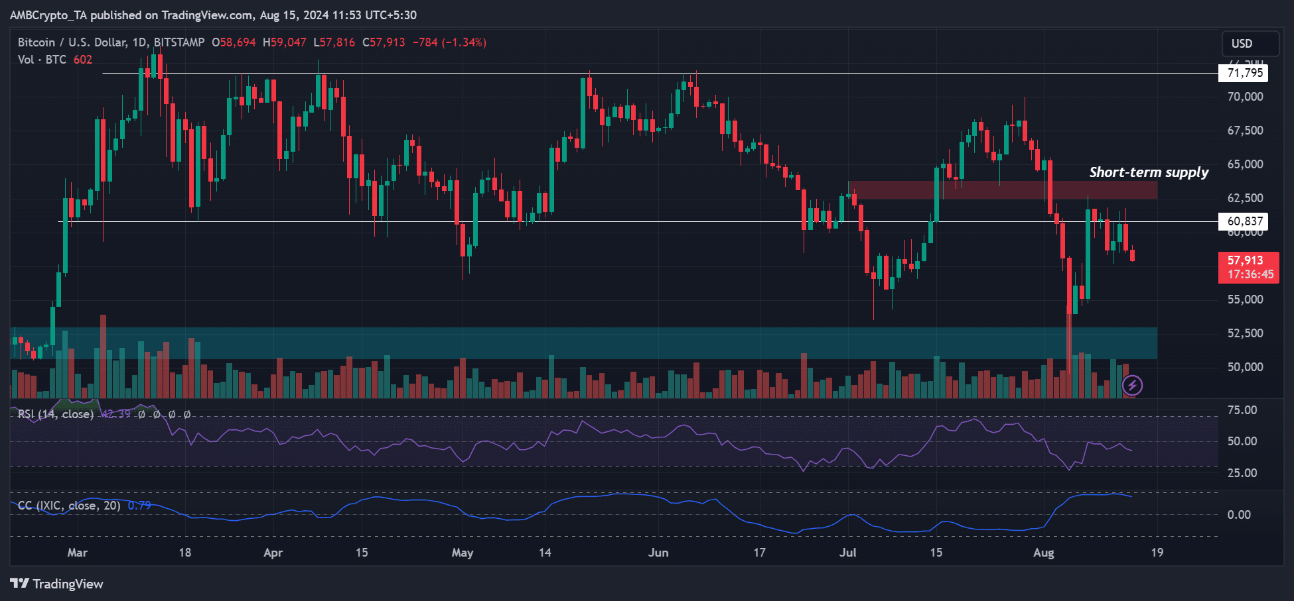Screen dimensions: 1294x601
Task: Click the open value O58,694
Action: click(234, 42)
